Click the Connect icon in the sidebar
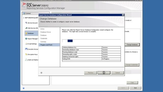This screenshot has width=163, height=92. 24,13
